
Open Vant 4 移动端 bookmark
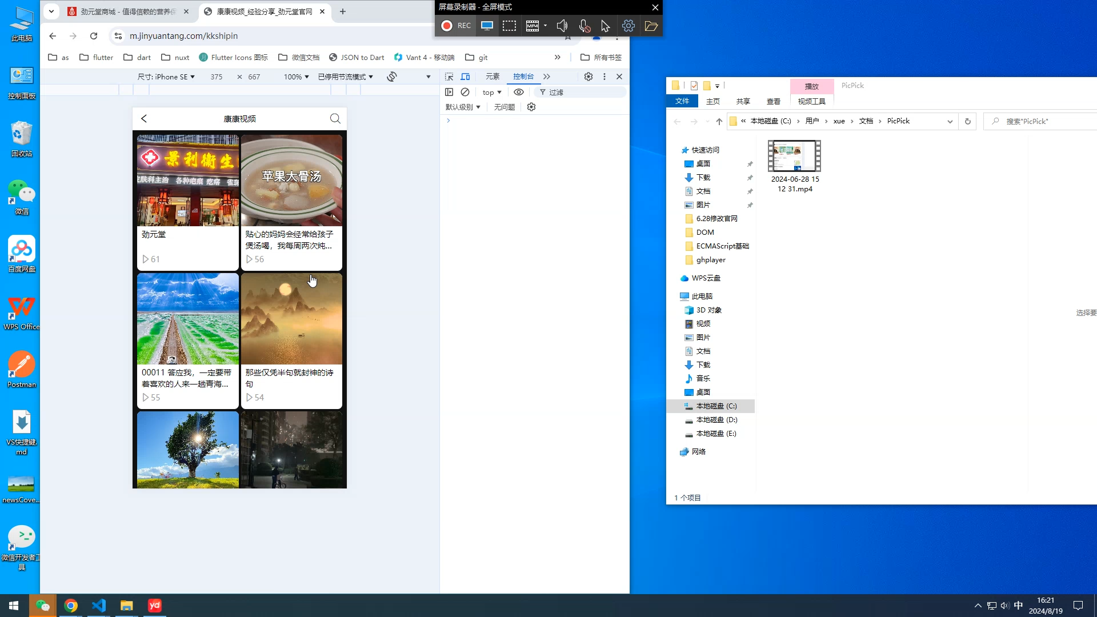[424, 57]
